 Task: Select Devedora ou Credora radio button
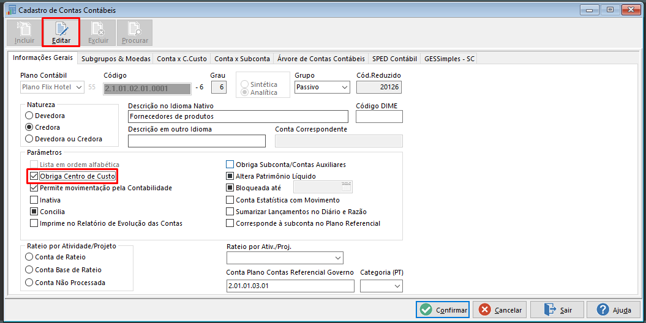[x=29, y=139]
